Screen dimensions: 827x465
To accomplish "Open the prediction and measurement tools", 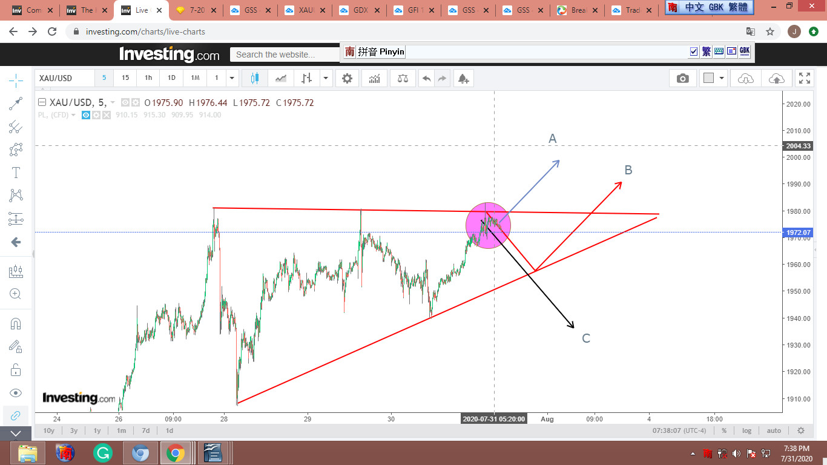I will [x=16, y=219].
